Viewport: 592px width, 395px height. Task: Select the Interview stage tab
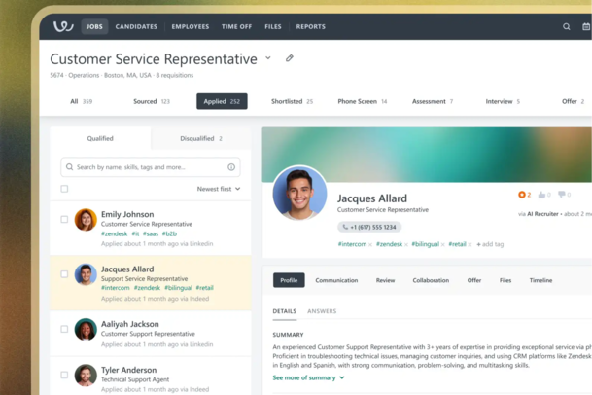[503, 101]
